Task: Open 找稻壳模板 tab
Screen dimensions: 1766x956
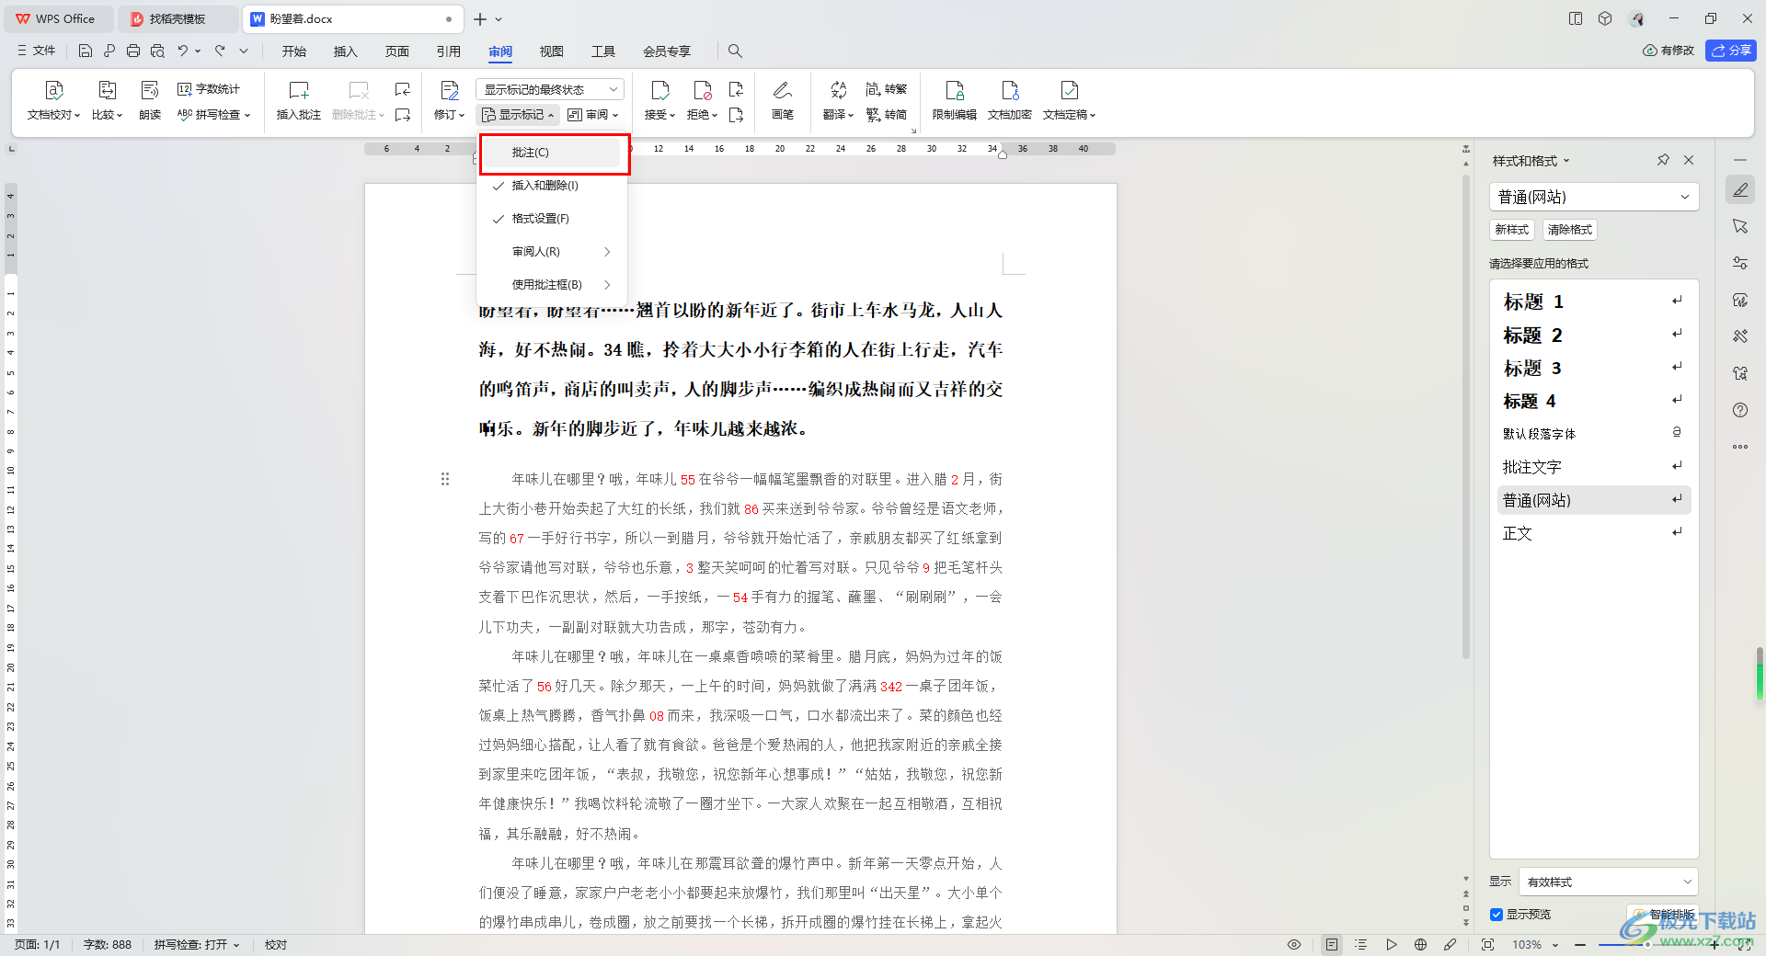Action: [x=178, y=18]
